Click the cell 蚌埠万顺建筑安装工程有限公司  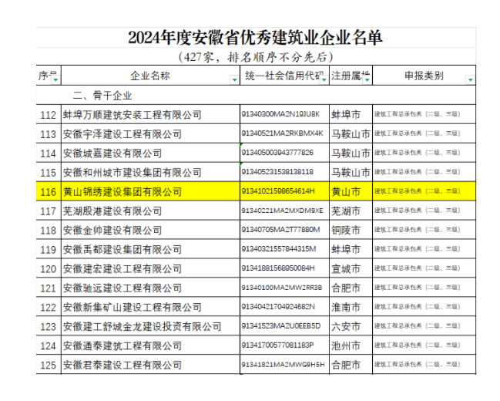[132, 115]
